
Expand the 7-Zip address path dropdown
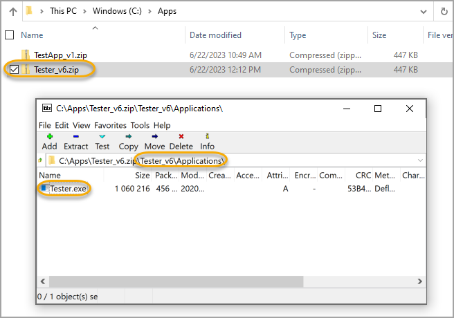coord(419,160)
